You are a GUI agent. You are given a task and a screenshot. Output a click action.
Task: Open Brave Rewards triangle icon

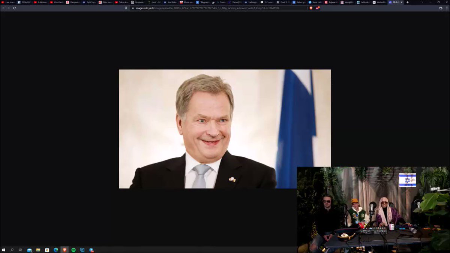click(x=317, y=8)
